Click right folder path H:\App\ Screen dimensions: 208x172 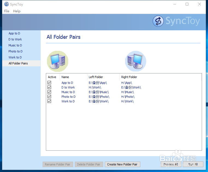pyautogui.click(x=127, y=83)
